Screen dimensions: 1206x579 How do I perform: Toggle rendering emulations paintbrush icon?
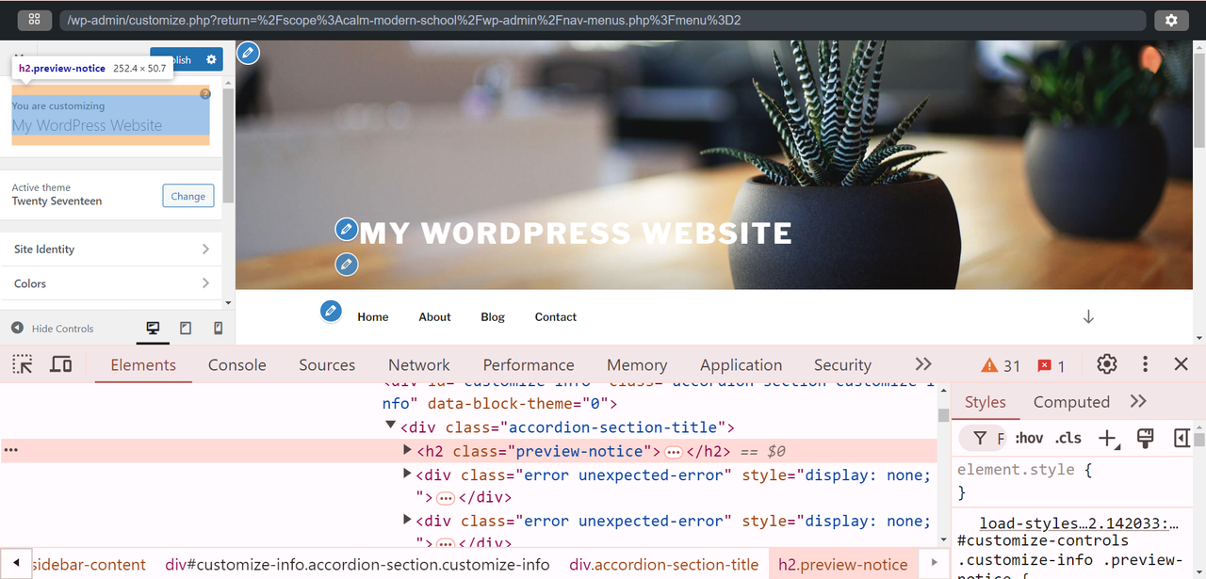pos(1146,438)
